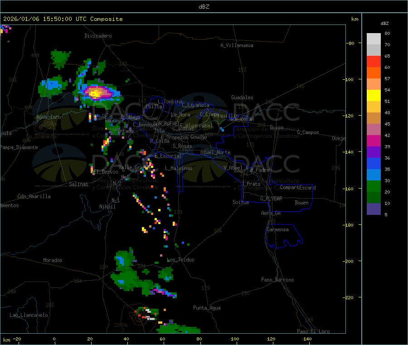408x345 pixels.
Task: Select the 'V_Atuel' label
Action: point(233,168)
